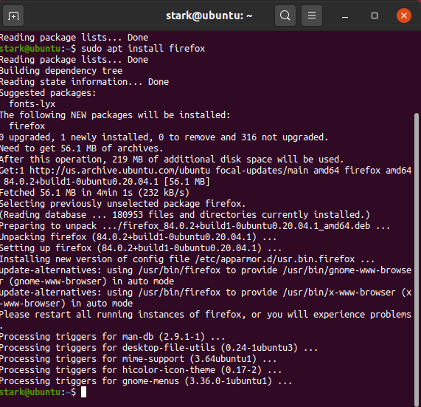Click the window title stark@ubuntu: ~
Screen dimensions: 421x407
209,16
